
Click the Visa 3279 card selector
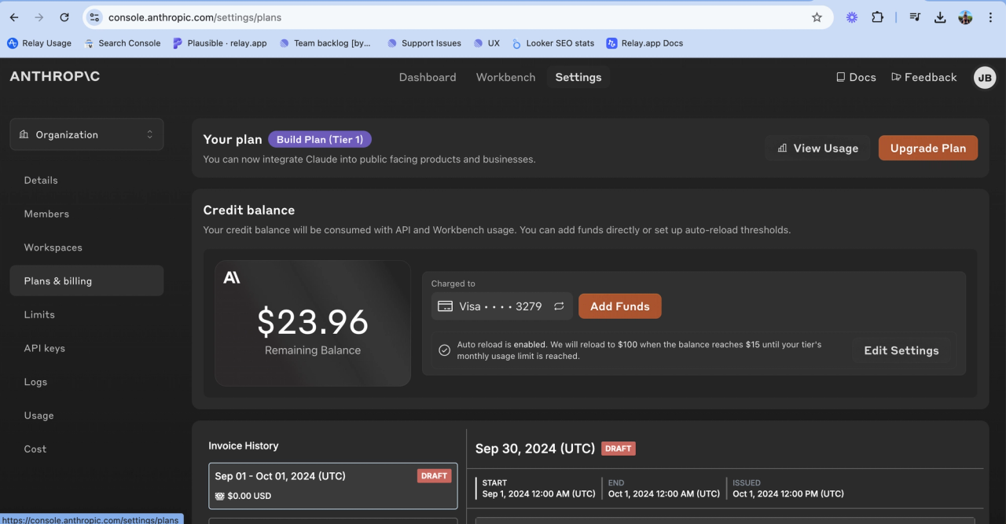(501, 306)
